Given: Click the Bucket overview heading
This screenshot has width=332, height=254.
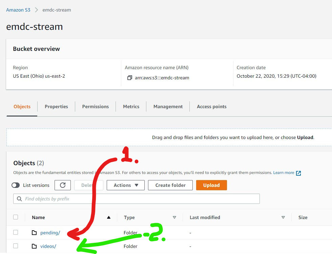Looking at the screenshot, I should pyautogui.click(x=37, y=49).
